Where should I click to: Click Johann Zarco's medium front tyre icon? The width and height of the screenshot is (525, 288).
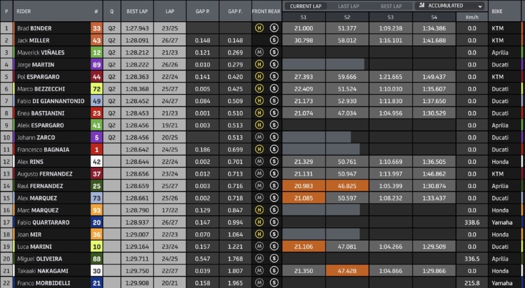[x=259, y=137]
